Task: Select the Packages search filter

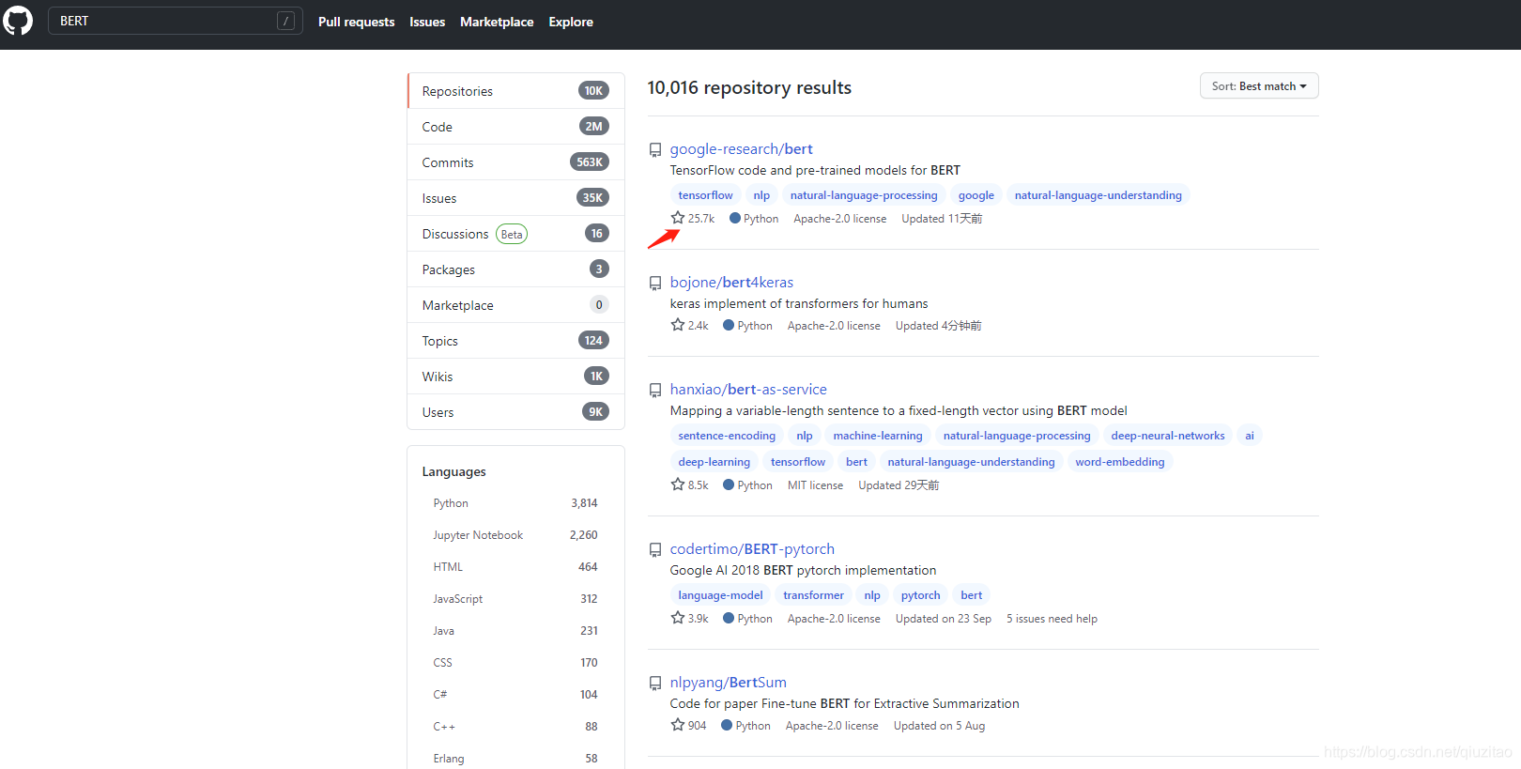Action: pyautogui.click(x=515, y=269)
